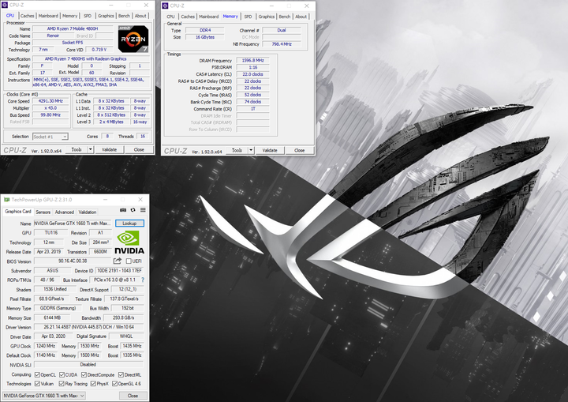Switch to the GPU-Z Validation tab
Viewport: 568px width, 402px height.
(x=88, y=212)
